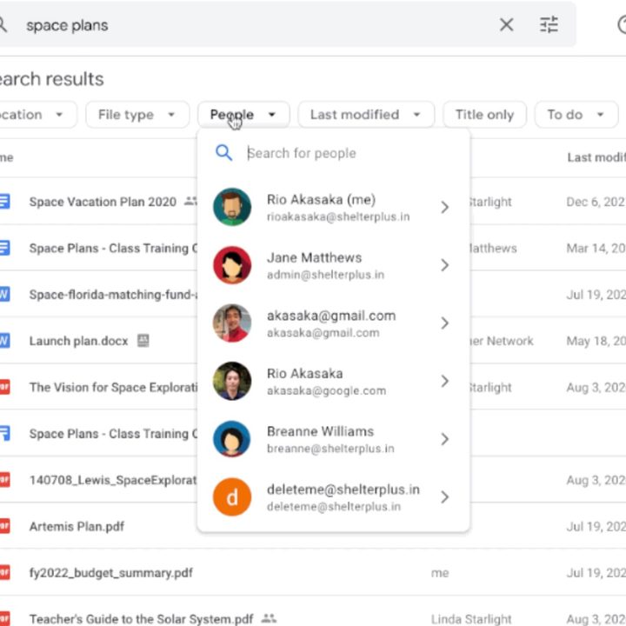Open The Vision for Space Exploration file
Image resolution: width=626 pixels, height=626 pixels.
[x=113, y=387]
